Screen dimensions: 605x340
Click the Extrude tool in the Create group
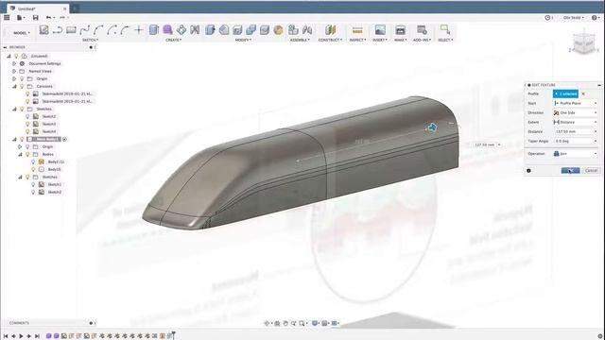153,30
